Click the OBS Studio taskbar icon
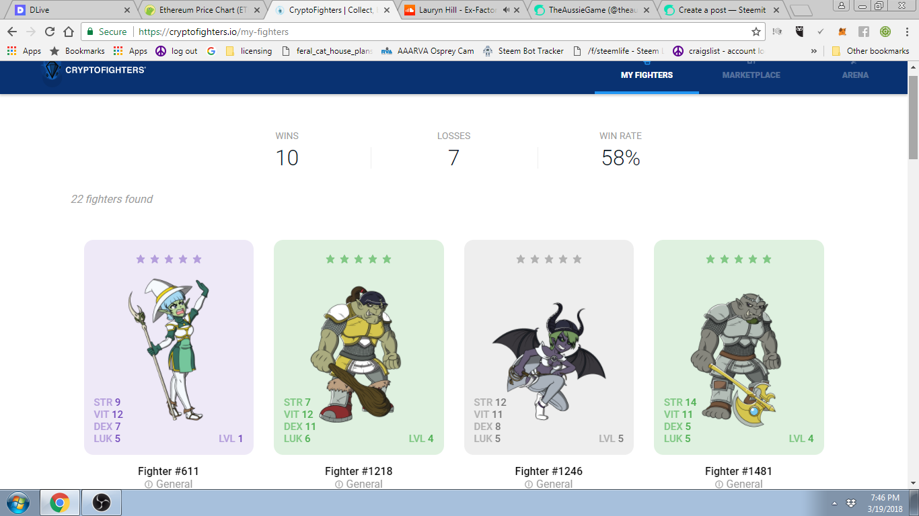The width and height of the screenshot is (919, 516). click(101, 503)
